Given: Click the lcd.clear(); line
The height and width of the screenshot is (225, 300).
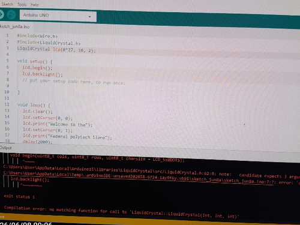Looking at the screenshot, I should (38, 112).
